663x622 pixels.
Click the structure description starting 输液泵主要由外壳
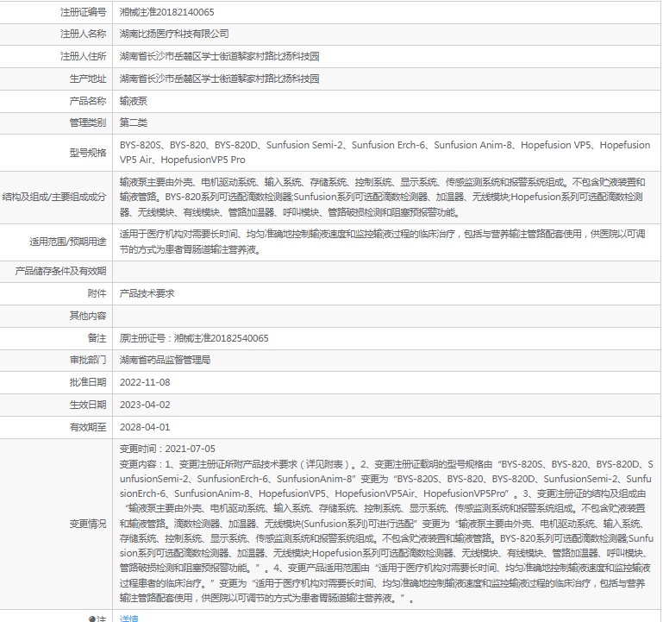pos(382,198)
